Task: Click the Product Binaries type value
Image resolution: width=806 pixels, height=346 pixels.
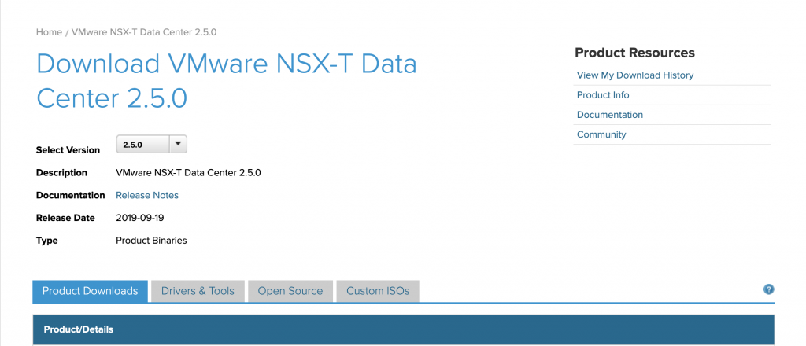Action: (x=151, y=241)
